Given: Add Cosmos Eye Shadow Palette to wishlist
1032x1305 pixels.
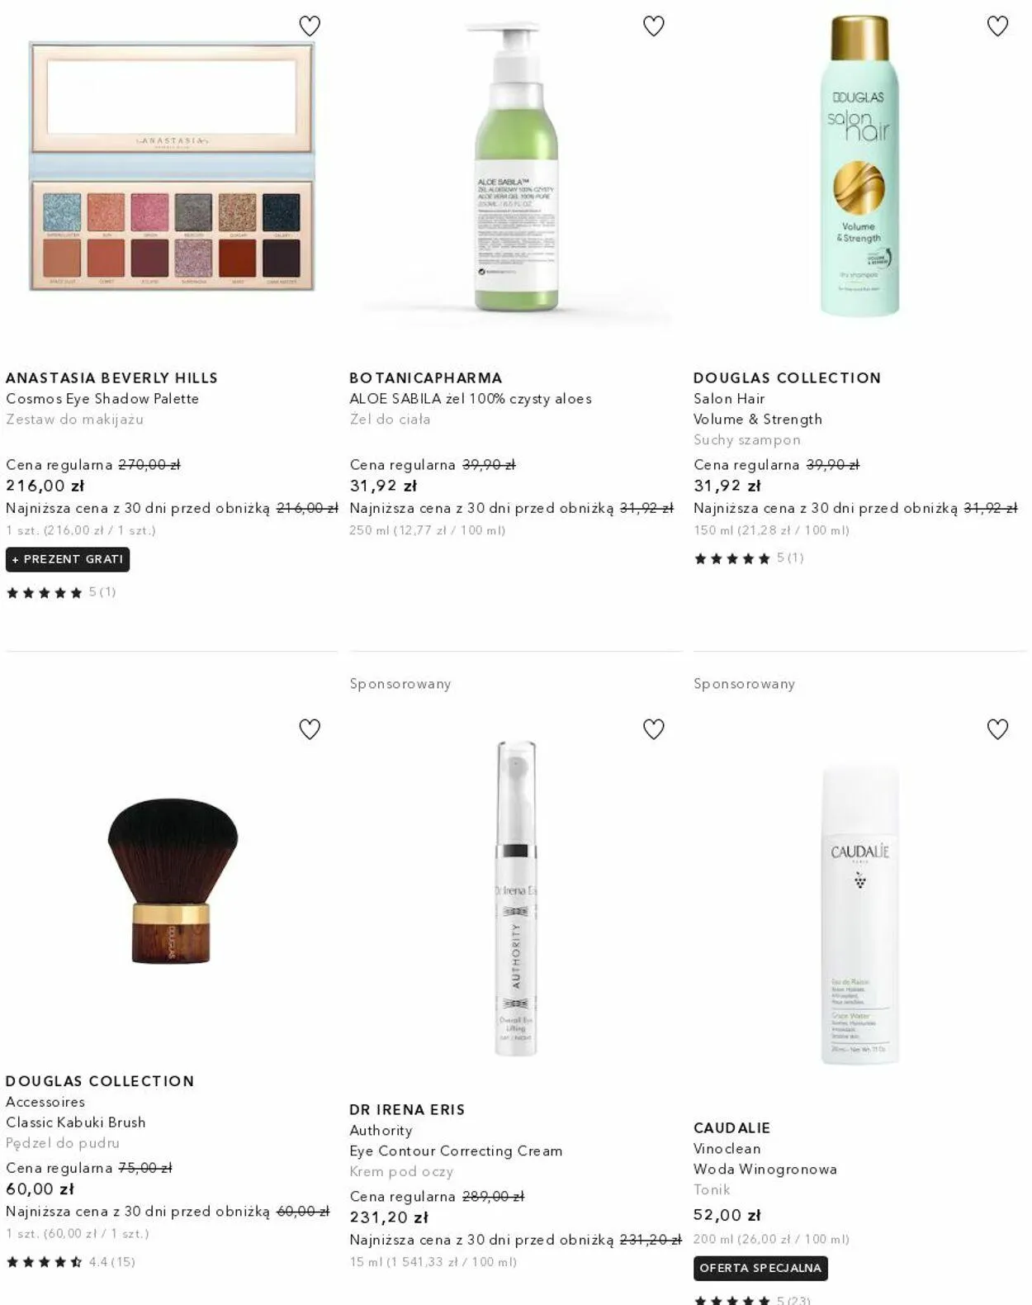Looking at the screenshot, I should point(310,26).
